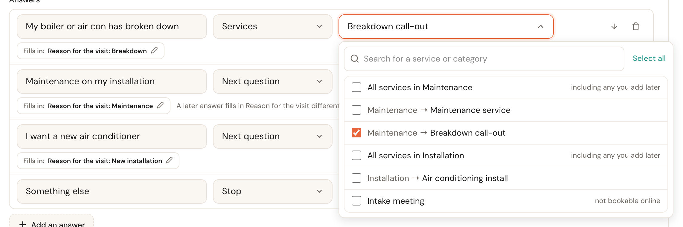Click 'including any you add later' beside Installation
The image size is (683, 227).
pos(615,155)
